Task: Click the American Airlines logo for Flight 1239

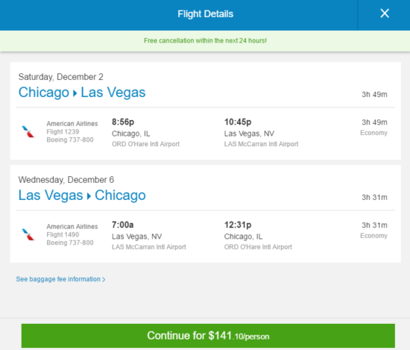Action: click(28, 131)
